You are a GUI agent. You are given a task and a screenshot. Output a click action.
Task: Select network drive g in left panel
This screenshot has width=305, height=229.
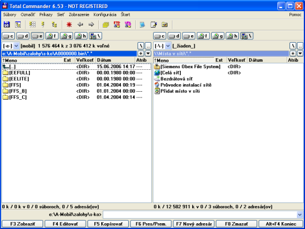tap(67, 36)
